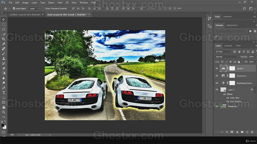Screen dimensions: 257x144
Task: Select the Horizontal Type tool
Action: (x=4, y=93)
